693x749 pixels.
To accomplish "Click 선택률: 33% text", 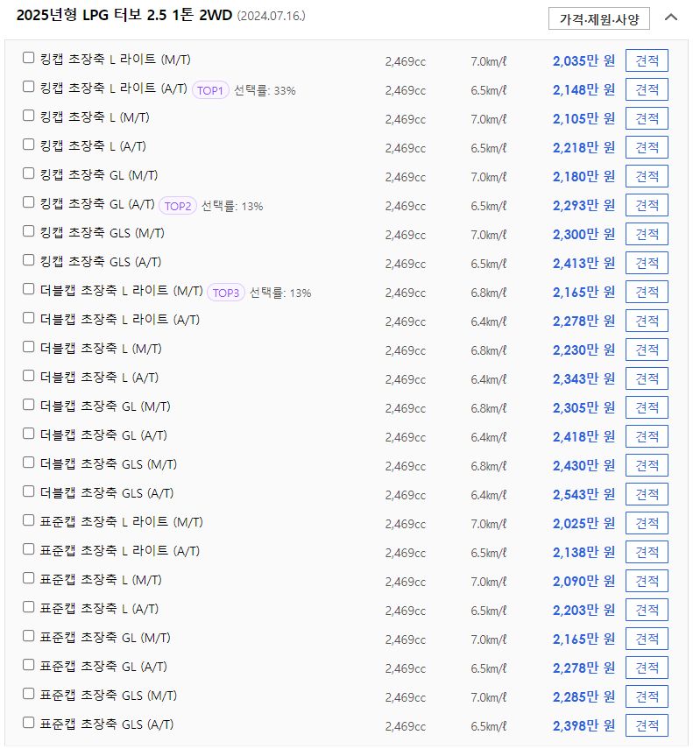I will [265, 90].
